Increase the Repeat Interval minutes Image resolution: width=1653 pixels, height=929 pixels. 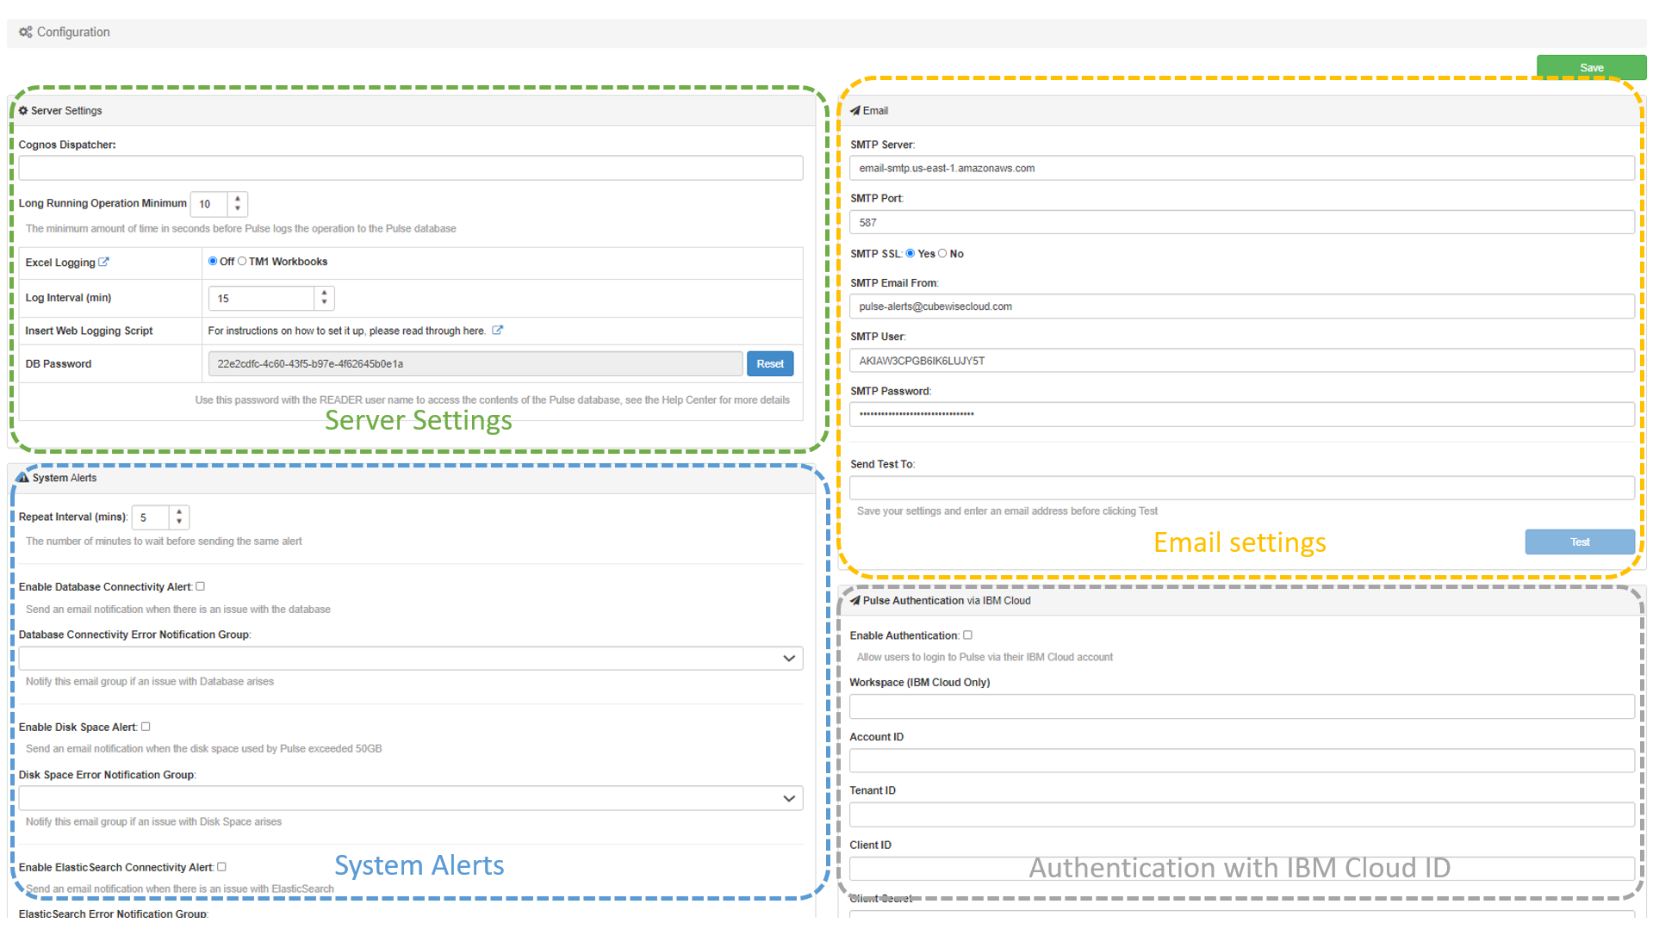coord(179,512)
